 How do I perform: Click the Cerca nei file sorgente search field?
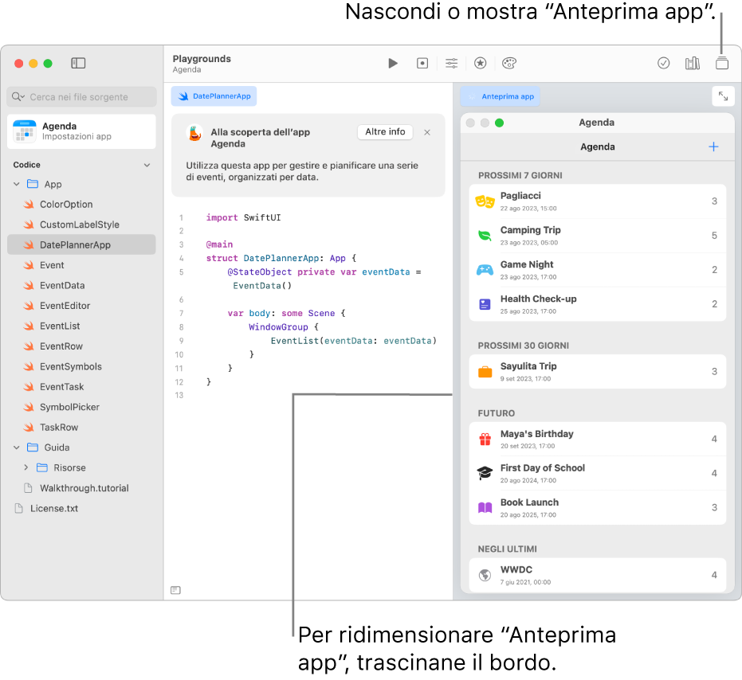pos(81,97)
